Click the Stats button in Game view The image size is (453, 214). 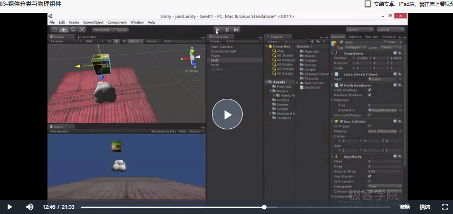click(182, 131)
